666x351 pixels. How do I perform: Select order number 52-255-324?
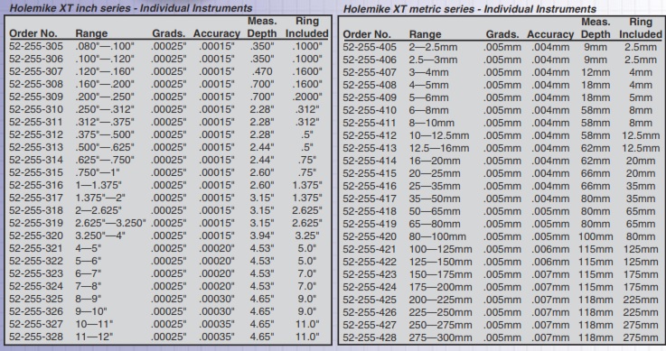point(36,286)
